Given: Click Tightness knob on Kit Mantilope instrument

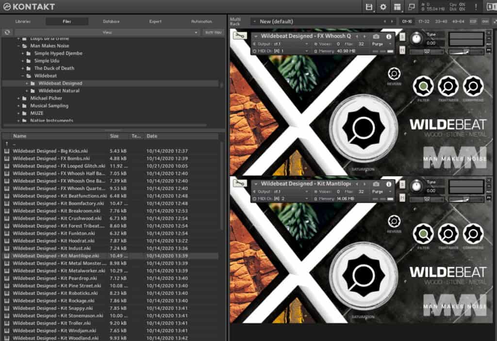Looking at the screenshot, I should [x=448, y=234].
